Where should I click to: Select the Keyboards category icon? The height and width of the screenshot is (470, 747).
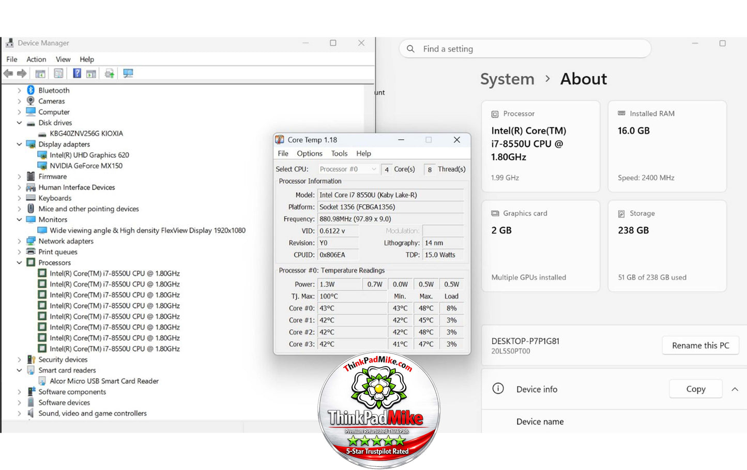[31, 198]
